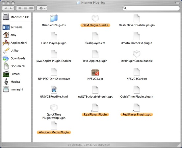Screen dimensions: 182x148
Task: Switch to column view mode
Action: point(31,8)
